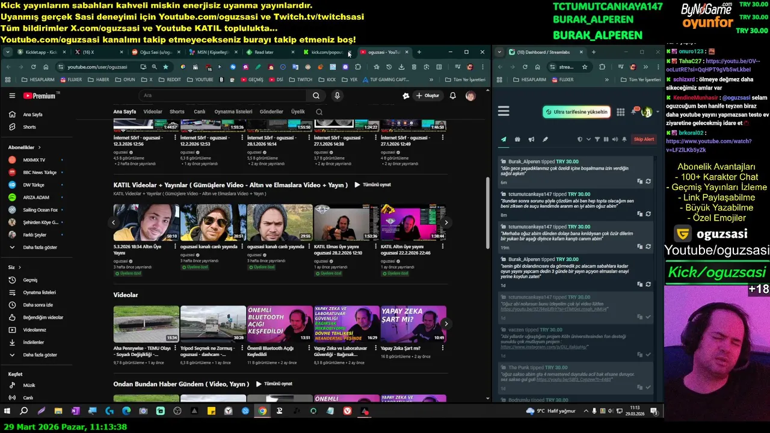Show next videos in Videolar row
Image resolution: width=770 pixels, height=433 pixels.
coord(446,324)
